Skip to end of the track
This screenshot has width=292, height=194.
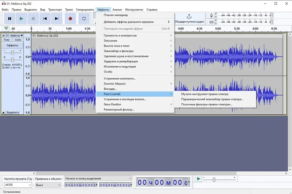click(57, 19)
